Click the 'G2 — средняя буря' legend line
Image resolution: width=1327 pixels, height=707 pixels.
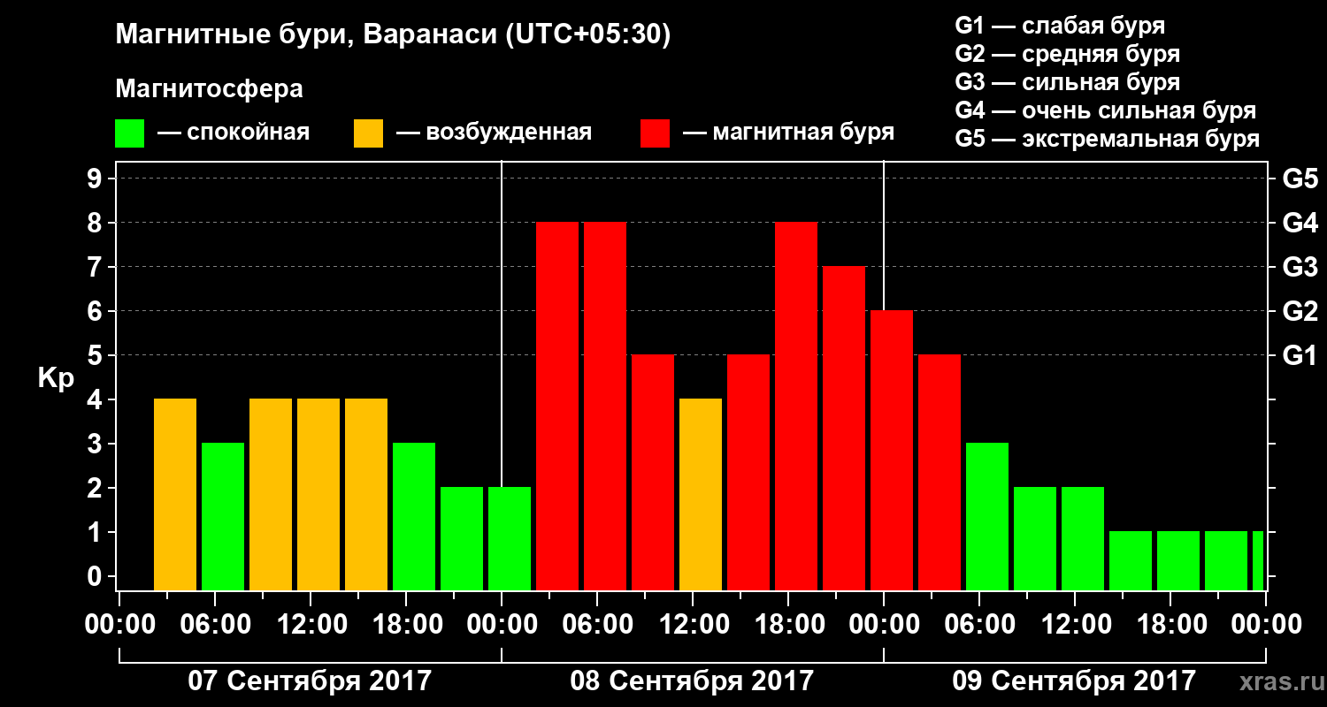point(1067,54)
